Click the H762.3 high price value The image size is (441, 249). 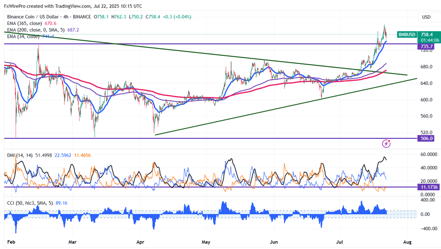[x=119, y=17]
